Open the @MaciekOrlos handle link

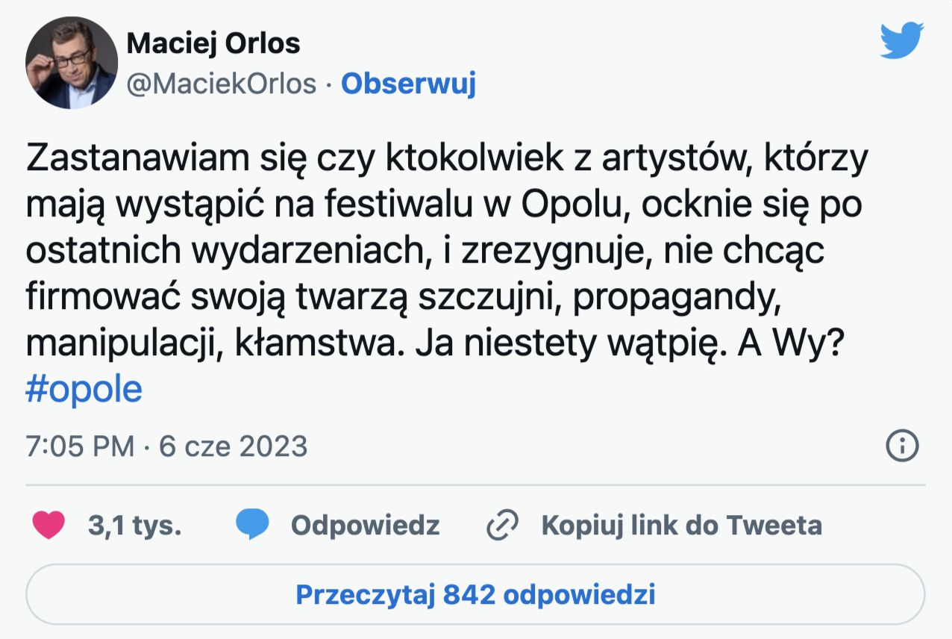[222, 84]
